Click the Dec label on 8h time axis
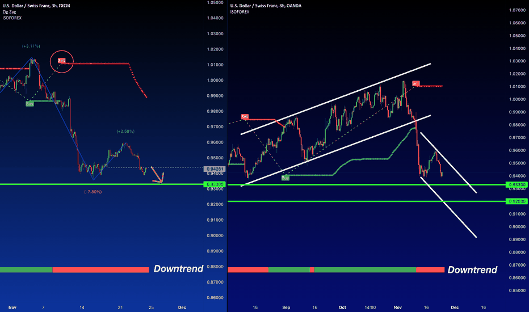The height and width of the screenshot is (312, 529). point(455,307)
